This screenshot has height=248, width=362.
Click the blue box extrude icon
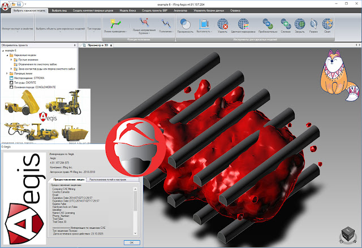(204, 24)
